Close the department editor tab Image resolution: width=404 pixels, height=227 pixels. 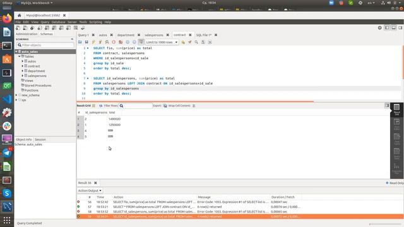tap(139, 35)
